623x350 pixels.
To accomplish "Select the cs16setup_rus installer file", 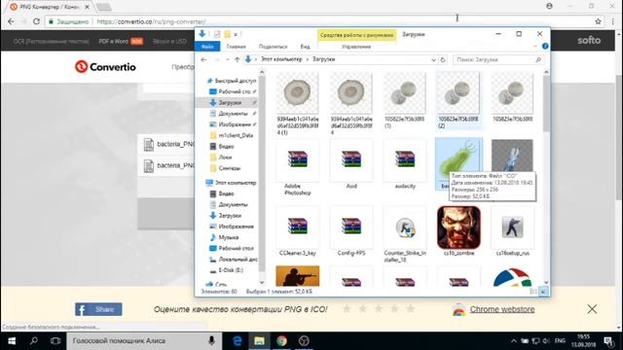I will pyautogui.click(x=512, y=231).
